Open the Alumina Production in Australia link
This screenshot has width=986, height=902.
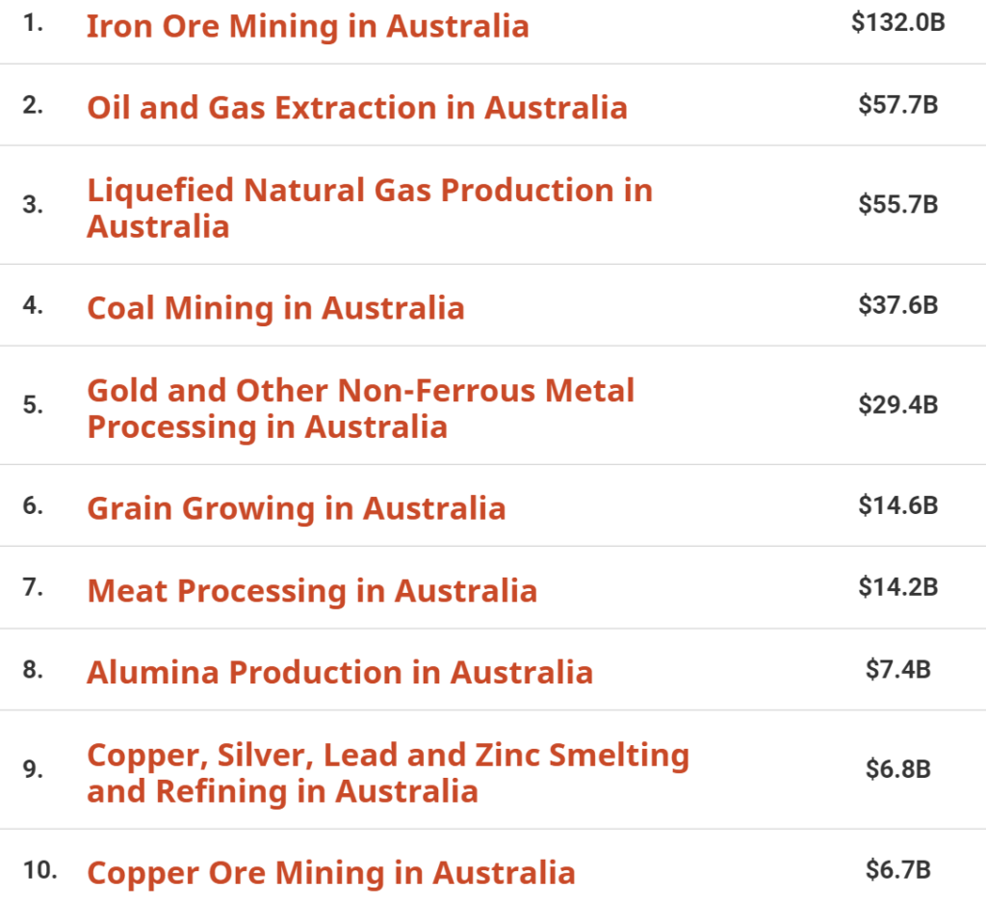coord(339,672)
